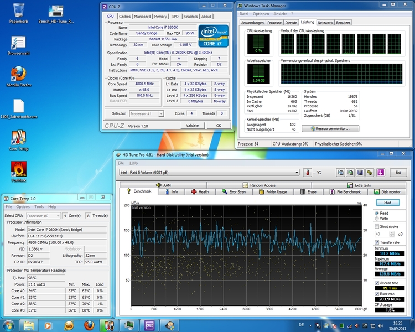Click HD Tune options wrench icon

[x=370, y=173]
